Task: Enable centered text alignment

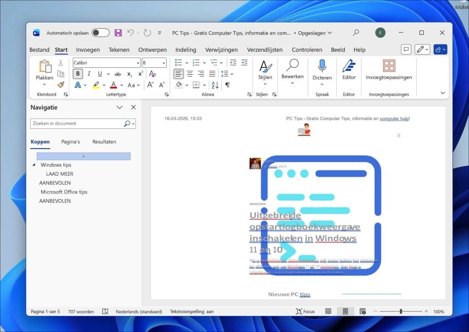Action: [190, 73]
